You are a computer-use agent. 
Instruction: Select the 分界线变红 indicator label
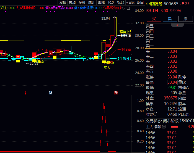[x=112, y=8]
